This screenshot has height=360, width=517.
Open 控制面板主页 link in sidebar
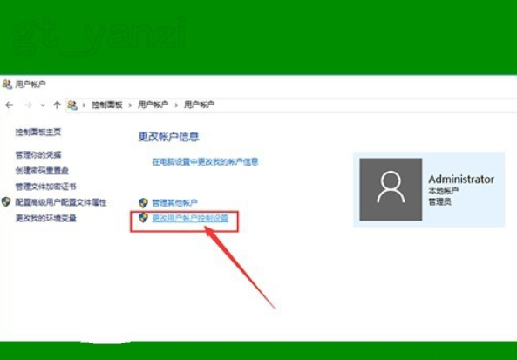[38, 132]
